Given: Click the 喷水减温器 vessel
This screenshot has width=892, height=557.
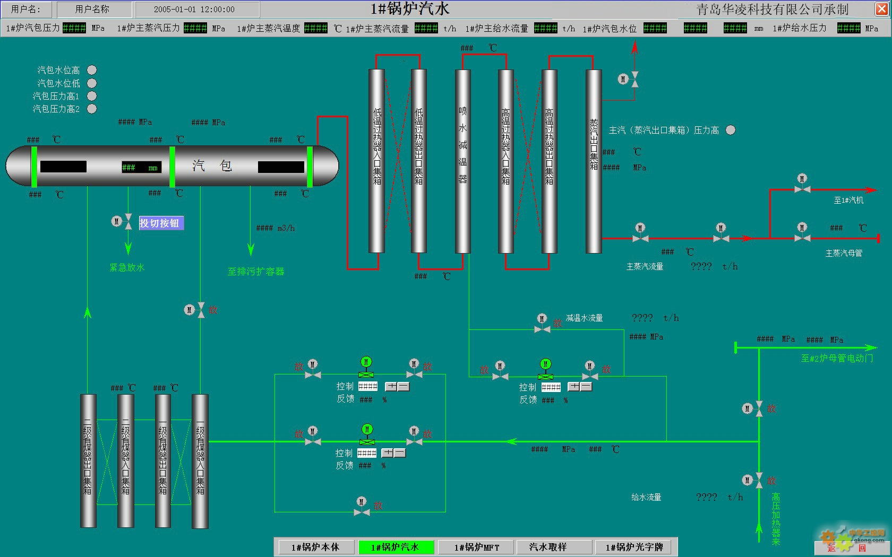Looking at the screenshot, I should click(463, 161).
